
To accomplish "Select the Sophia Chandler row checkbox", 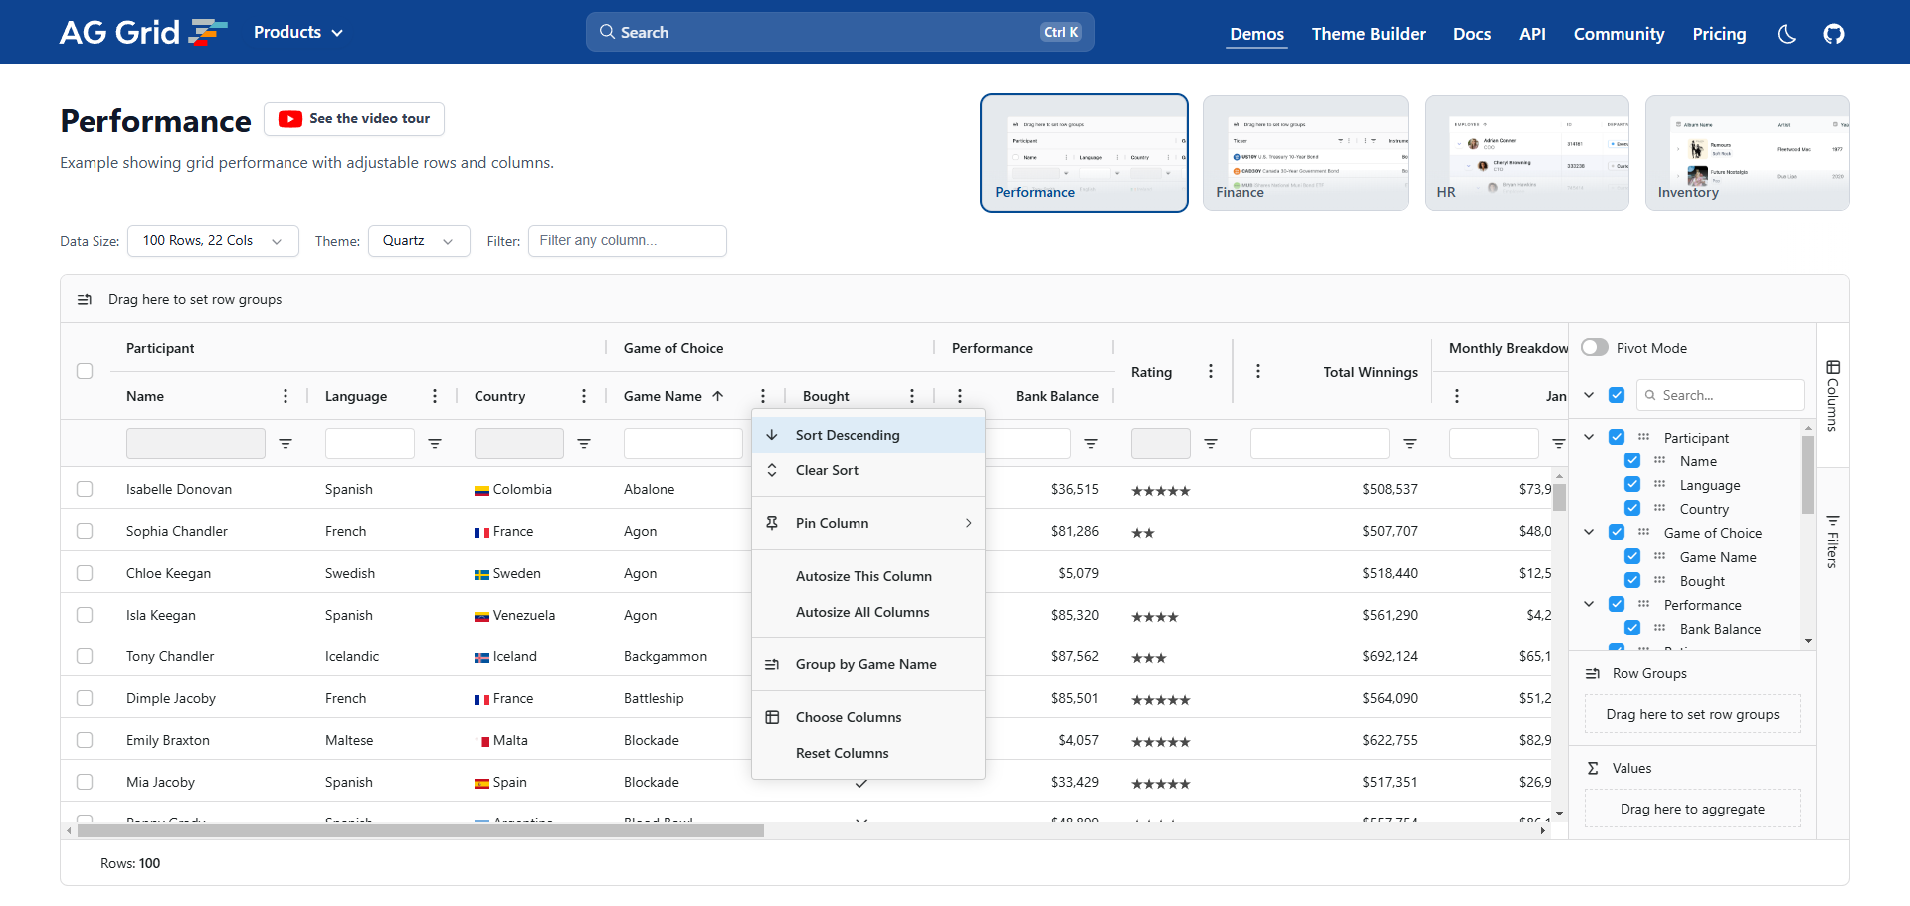I will point(85,531).
